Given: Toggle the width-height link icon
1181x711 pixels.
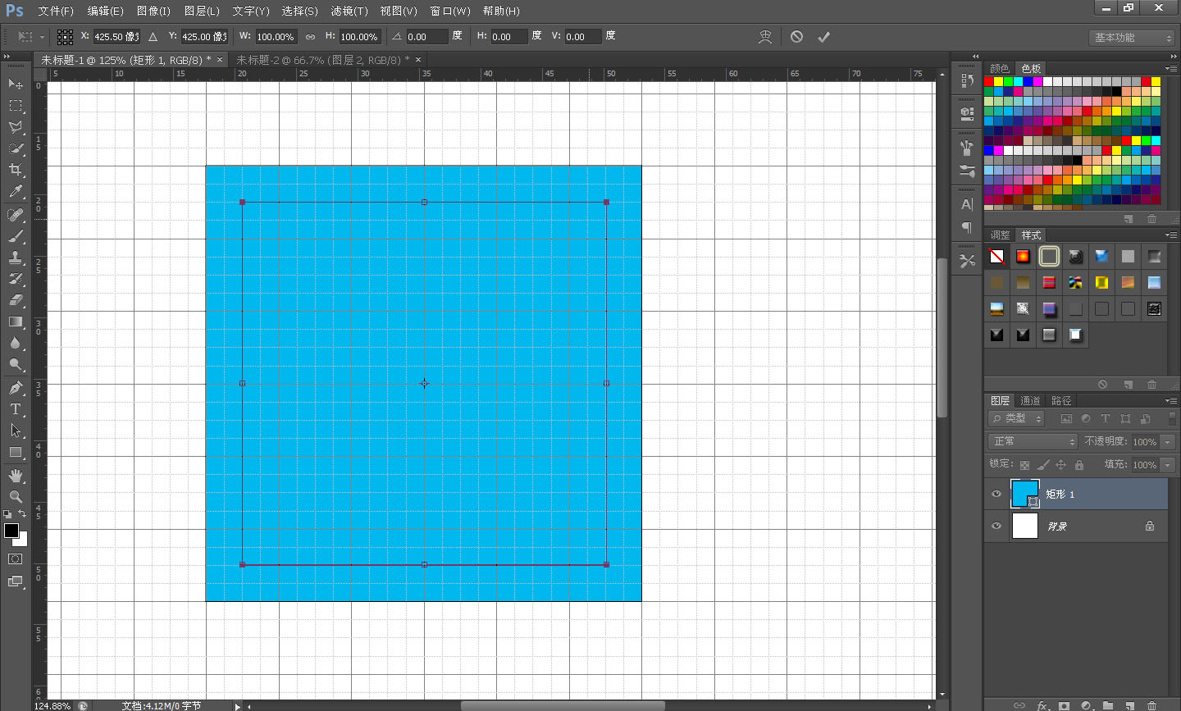Looking at the screenshot, I should pos(310,37).
